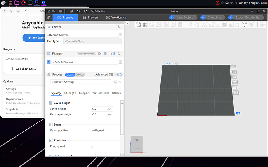Switch to the Preview tab
This screenshot has width=268, height=167.
tap(90, 17)
